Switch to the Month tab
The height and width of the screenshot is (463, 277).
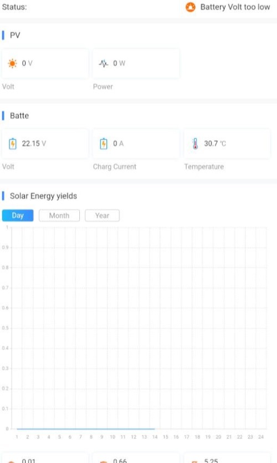(59, 215)
